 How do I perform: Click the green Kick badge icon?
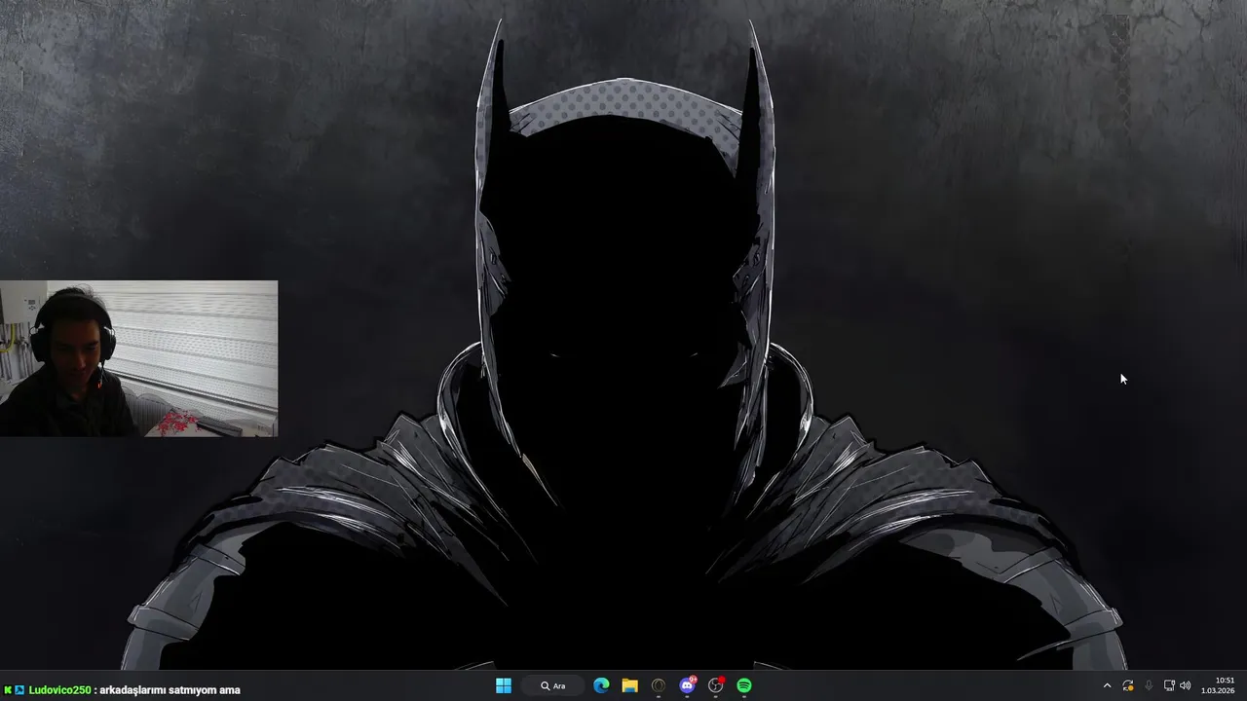[x=8, y=690]
